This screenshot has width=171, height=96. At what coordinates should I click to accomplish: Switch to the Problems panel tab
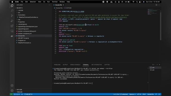(57, 65)
